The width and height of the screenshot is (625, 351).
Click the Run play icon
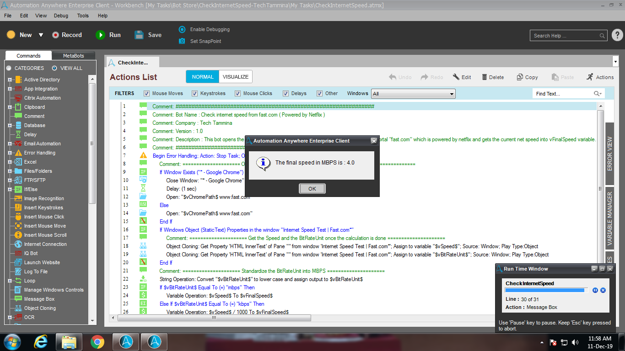click(100, 35)
